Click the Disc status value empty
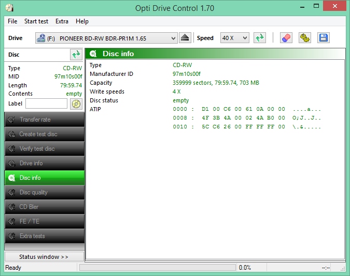 [181, 100]
